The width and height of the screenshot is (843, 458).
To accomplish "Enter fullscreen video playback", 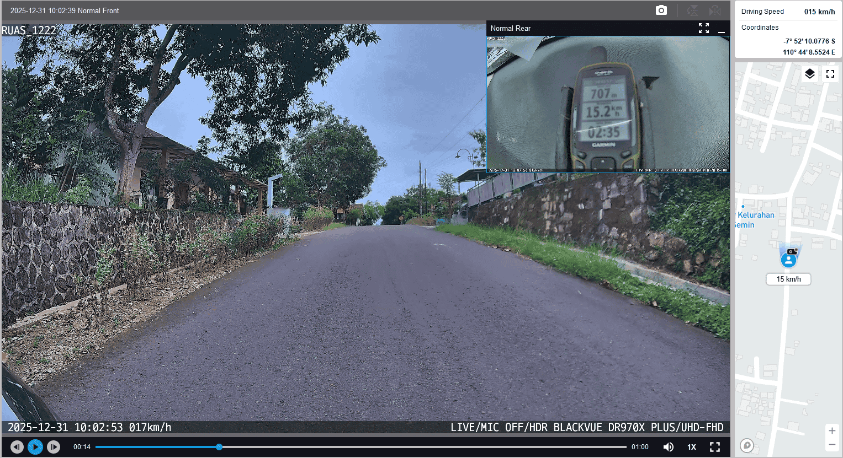I will coord(715,447).
